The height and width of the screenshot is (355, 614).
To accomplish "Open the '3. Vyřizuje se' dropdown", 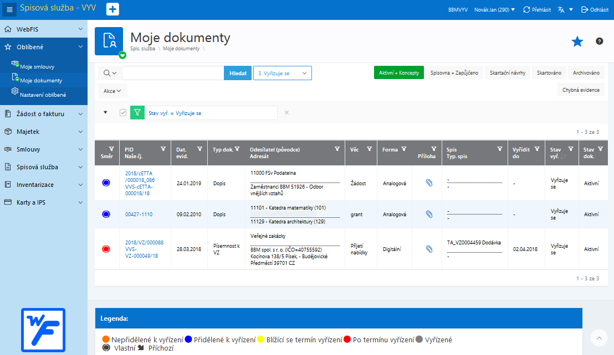I will point(282,73).
